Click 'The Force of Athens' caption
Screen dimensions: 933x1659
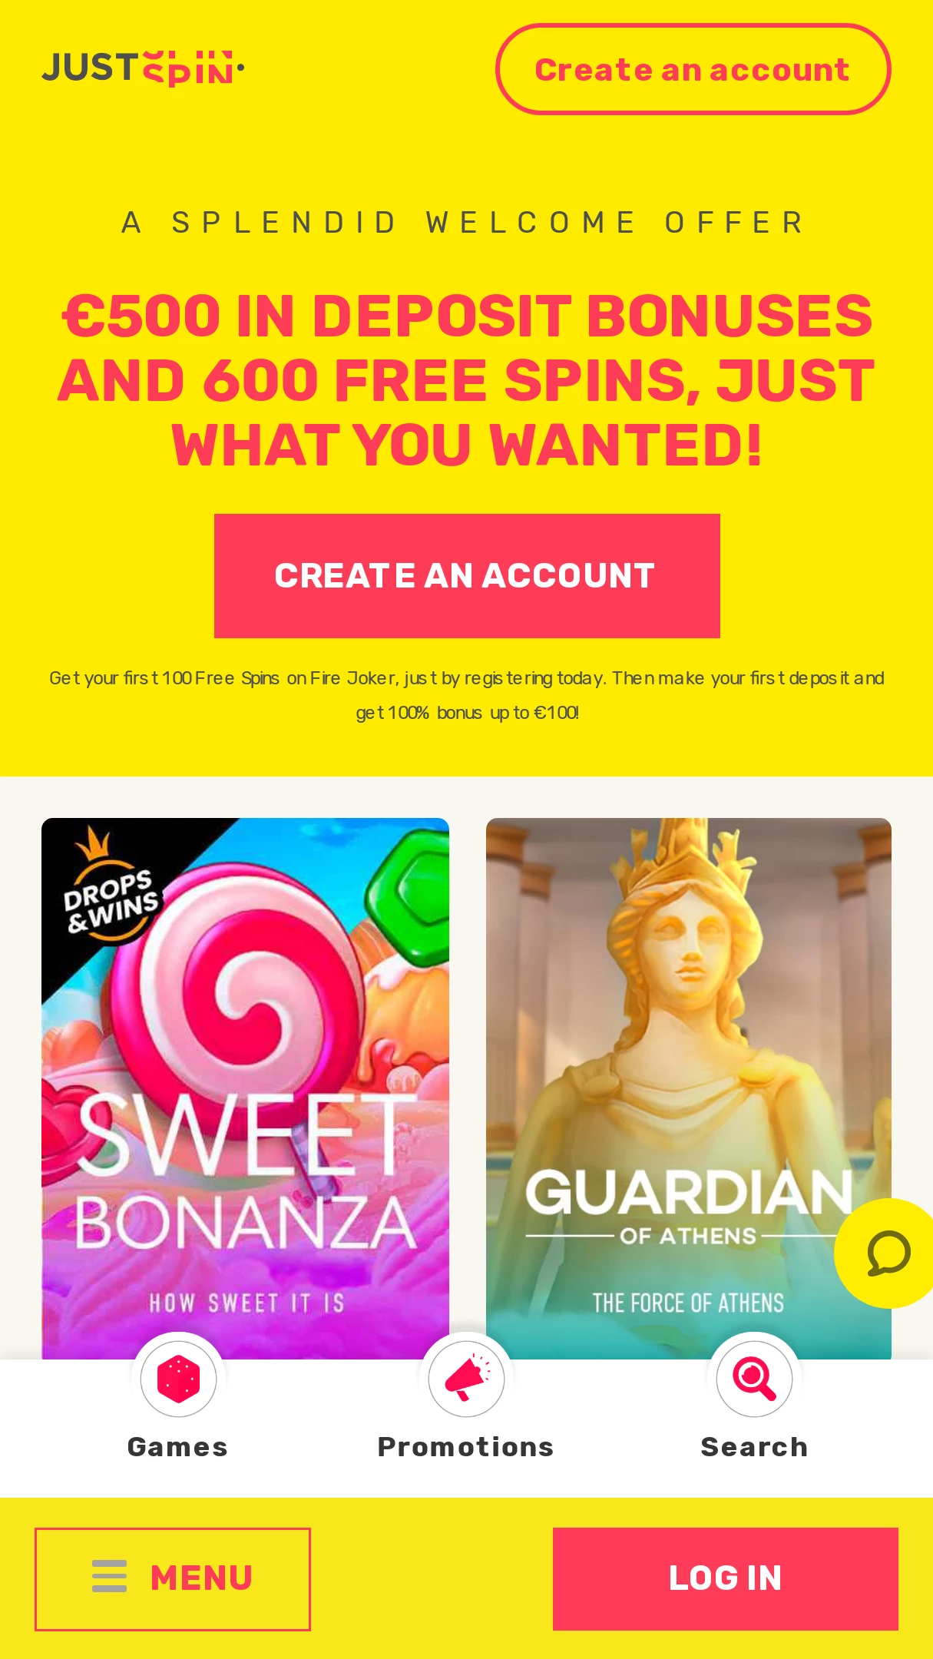tap(689, 1303)
